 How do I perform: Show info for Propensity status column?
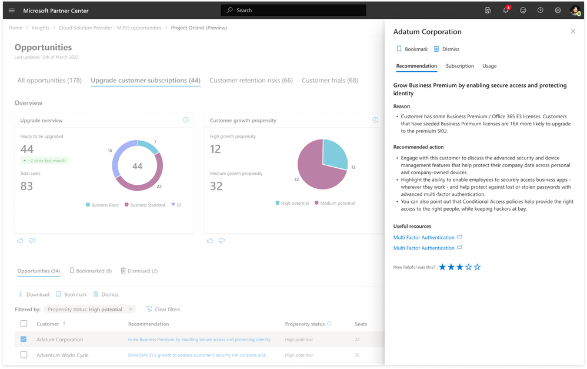(329, 323)
